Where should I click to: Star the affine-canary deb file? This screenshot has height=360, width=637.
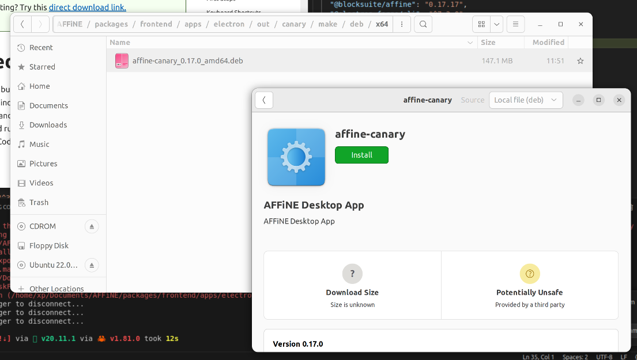(x=581, y=61)
